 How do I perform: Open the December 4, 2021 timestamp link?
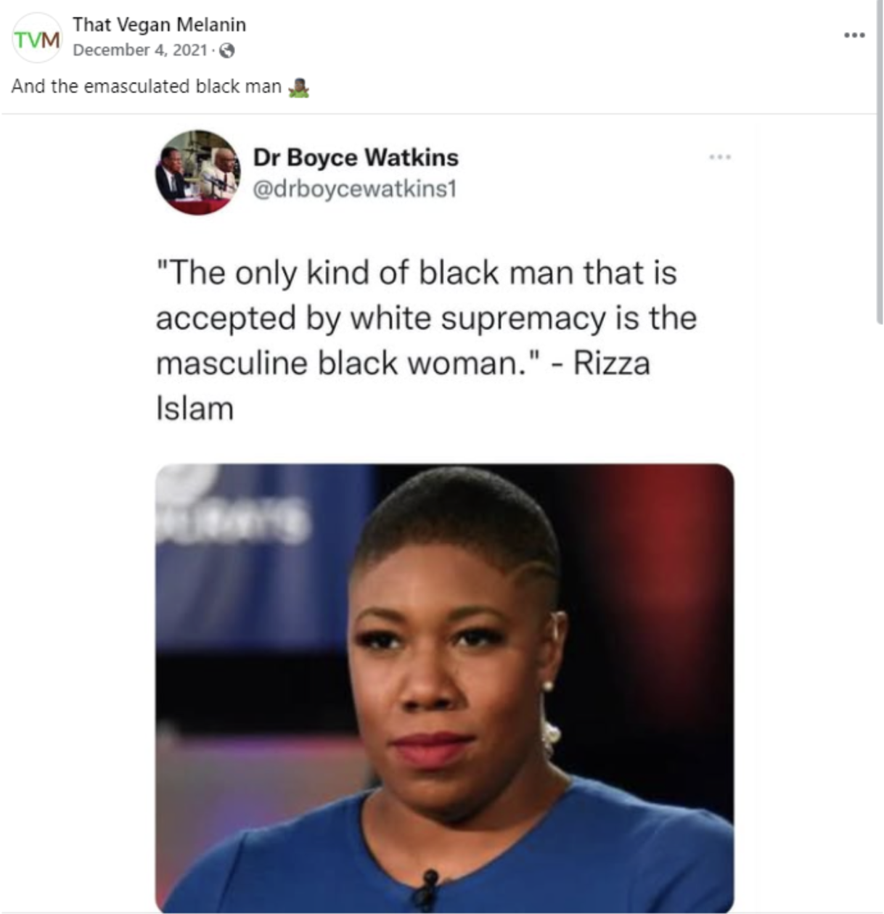click(140, 50)
